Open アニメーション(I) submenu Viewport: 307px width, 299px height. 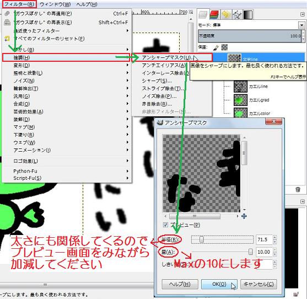[67, 150]
